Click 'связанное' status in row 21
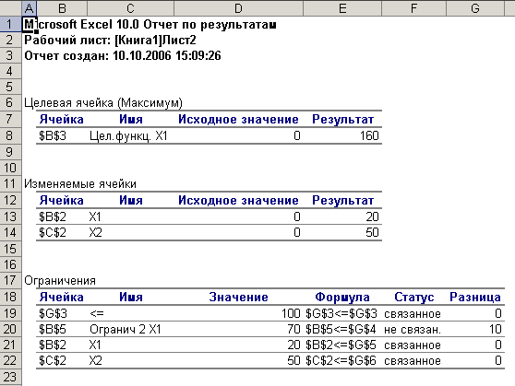Screen dimensions: 515x386 pos(413,345)
